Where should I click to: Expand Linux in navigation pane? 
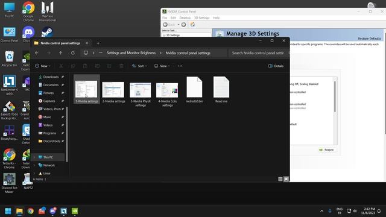click(34, 174)
